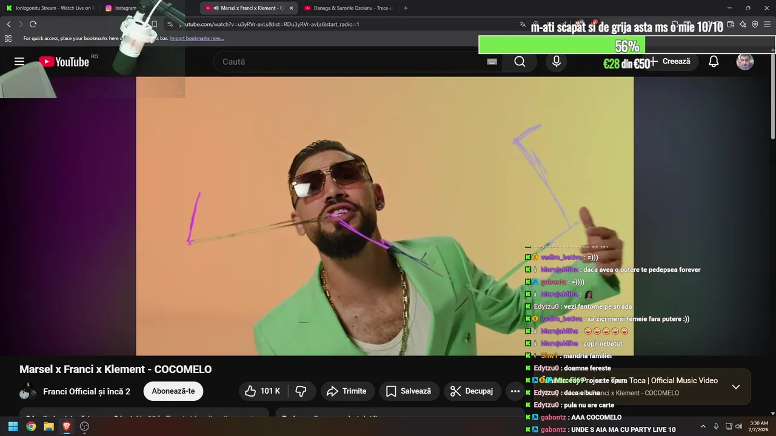Share the video using Trimite
Screen dimensions: 776x436
[347, 391]
